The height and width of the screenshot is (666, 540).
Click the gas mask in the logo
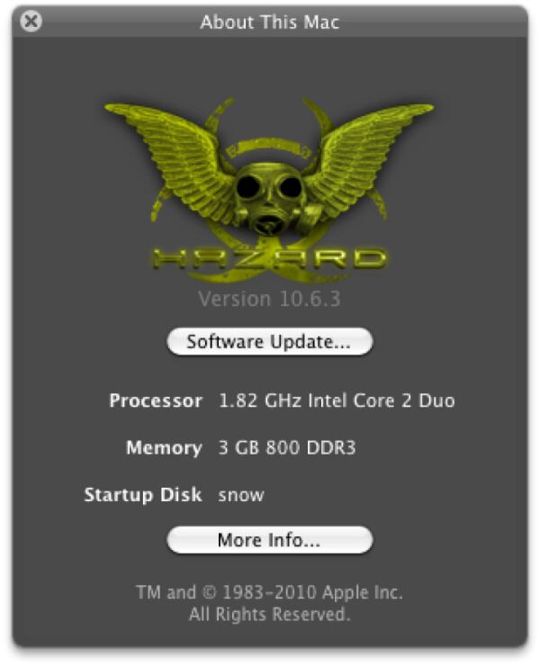click(274, 197)
